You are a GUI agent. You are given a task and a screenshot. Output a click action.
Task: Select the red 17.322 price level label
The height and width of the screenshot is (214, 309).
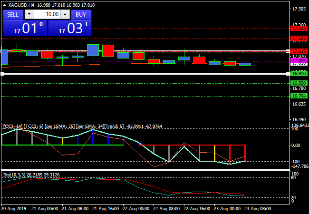(299, 29)
